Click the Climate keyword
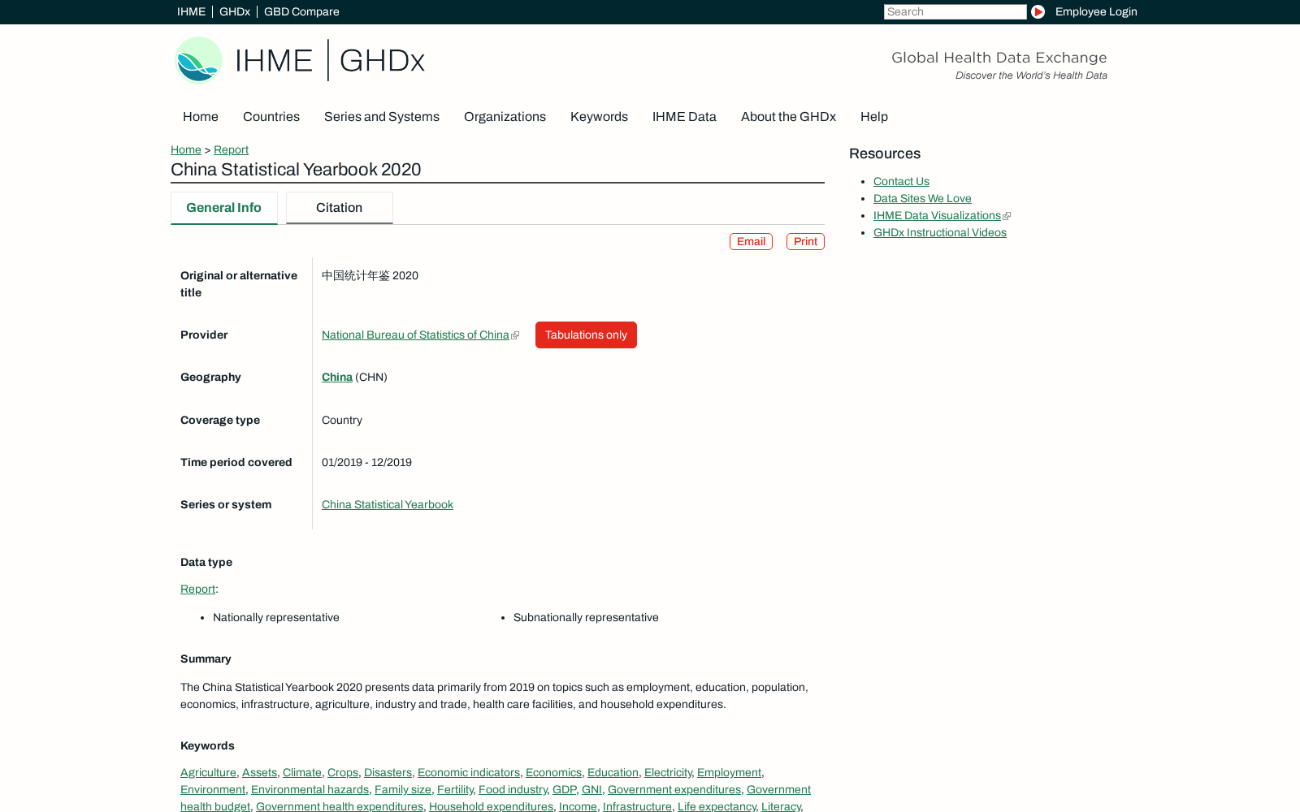The image size is (1300, 812). 302,773
